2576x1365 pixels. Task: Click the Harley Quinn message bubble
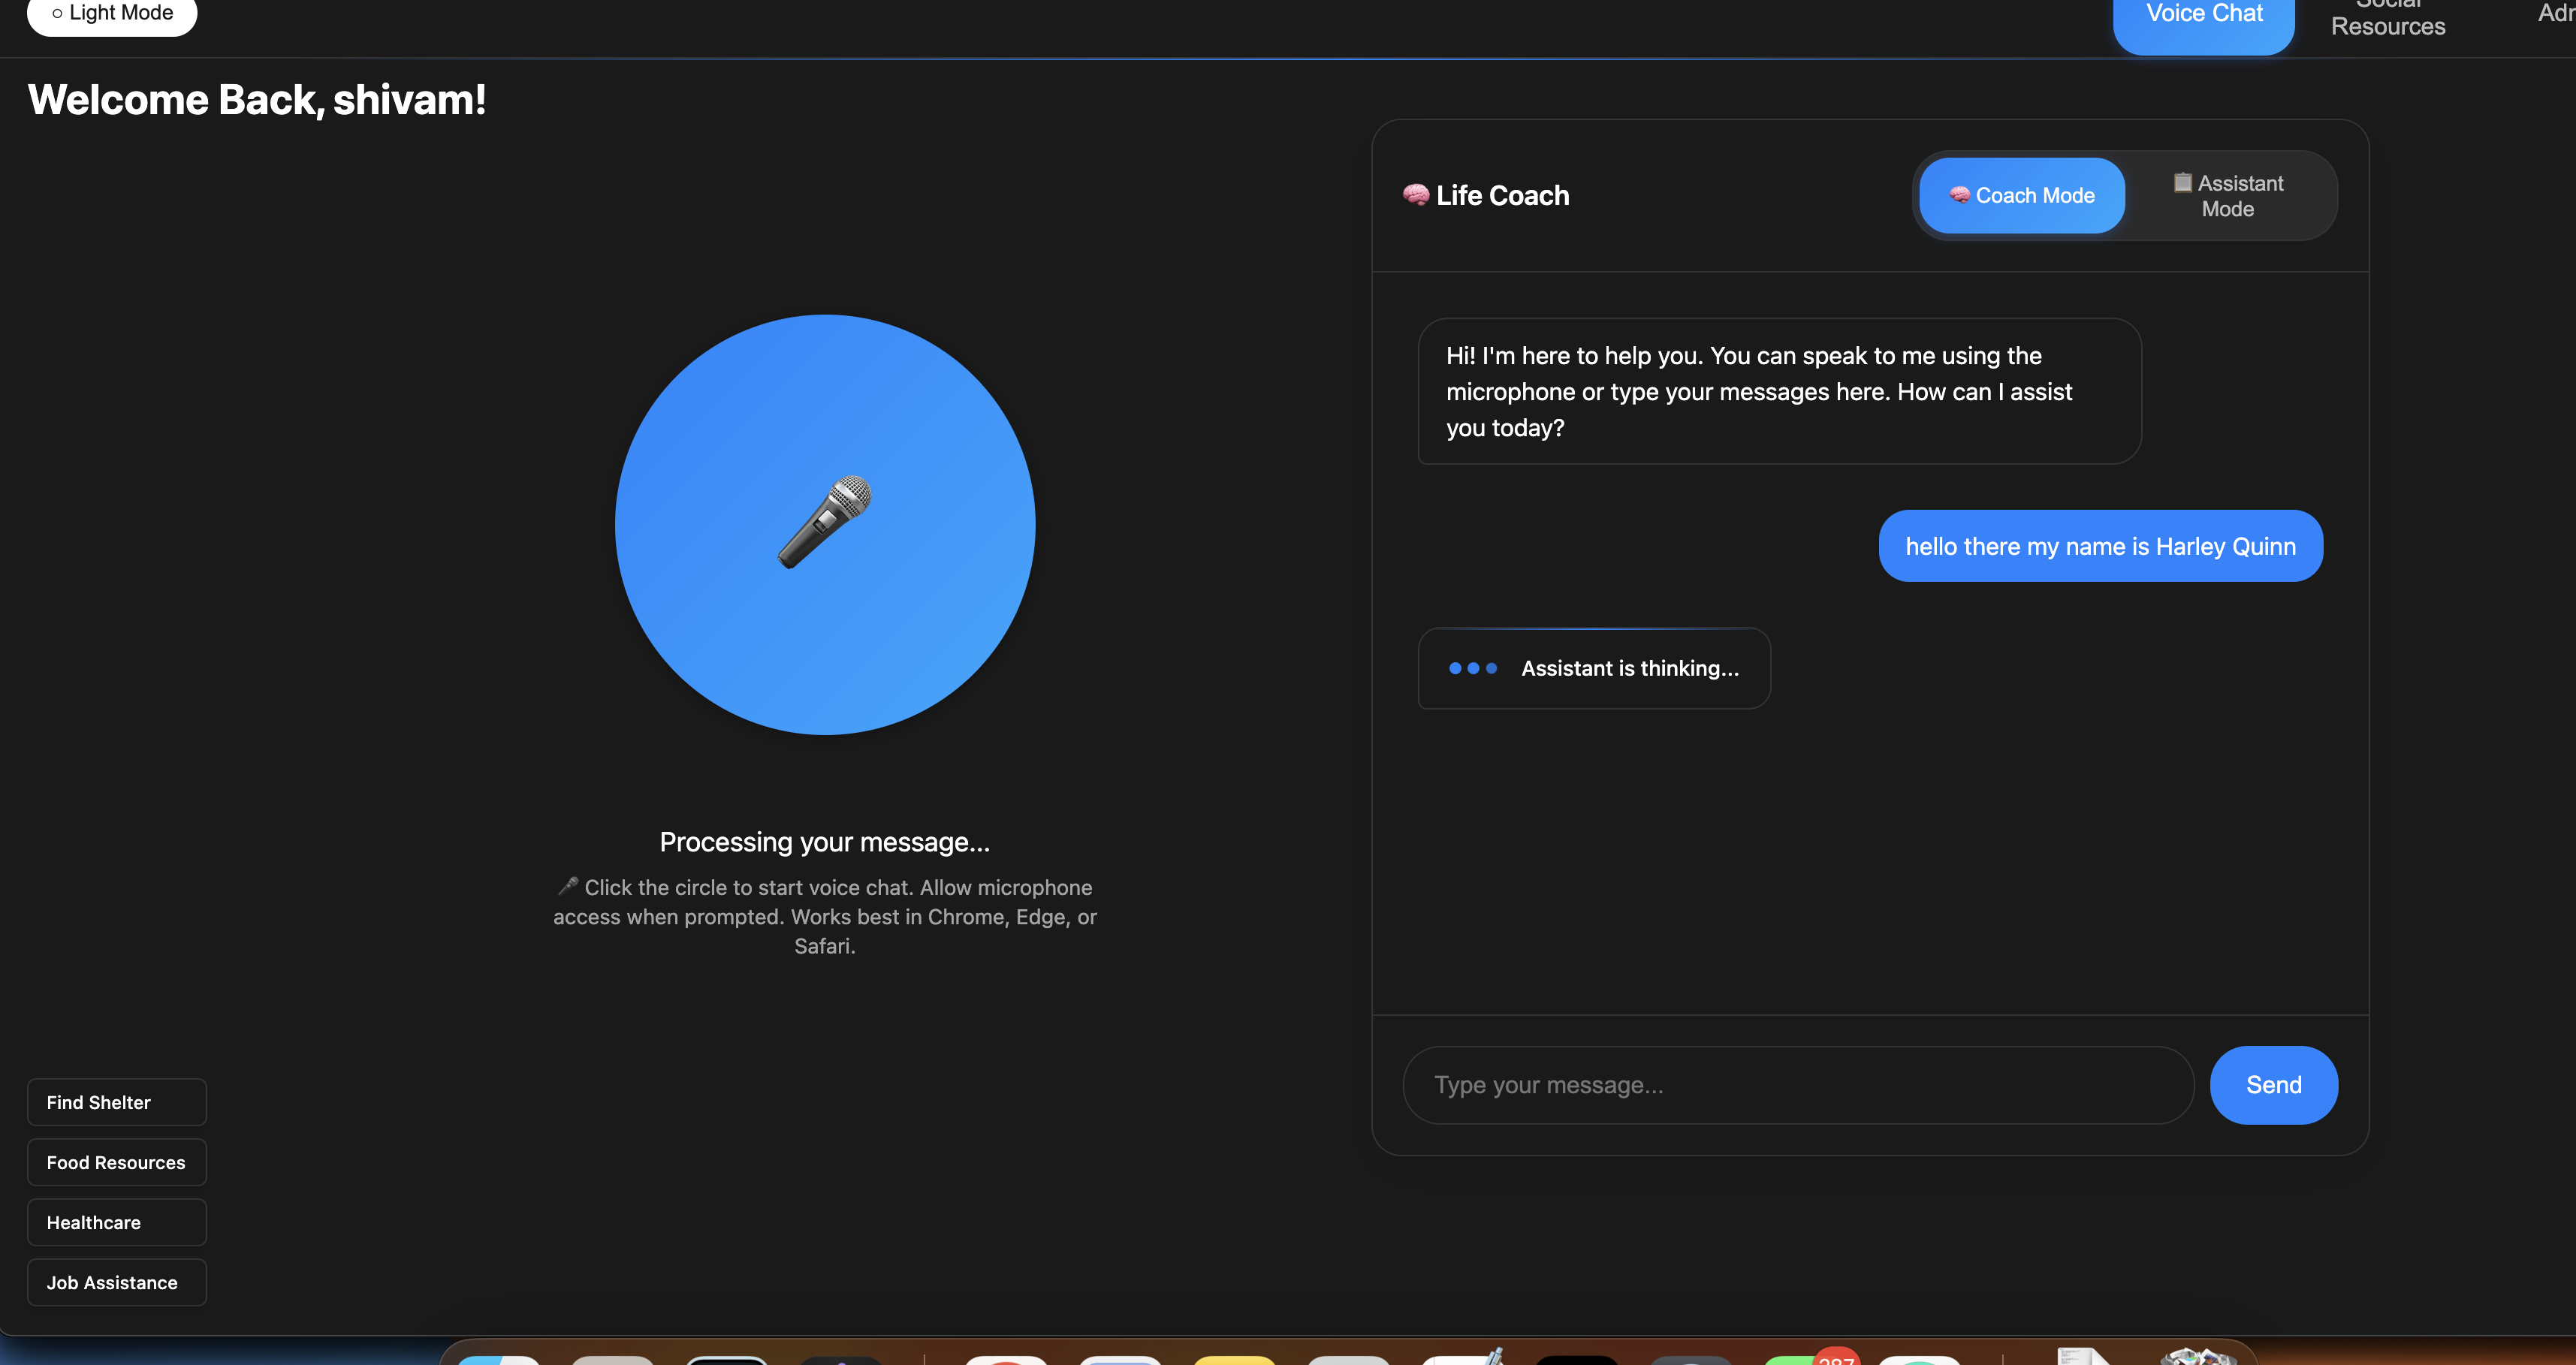tap(2099, 546)
